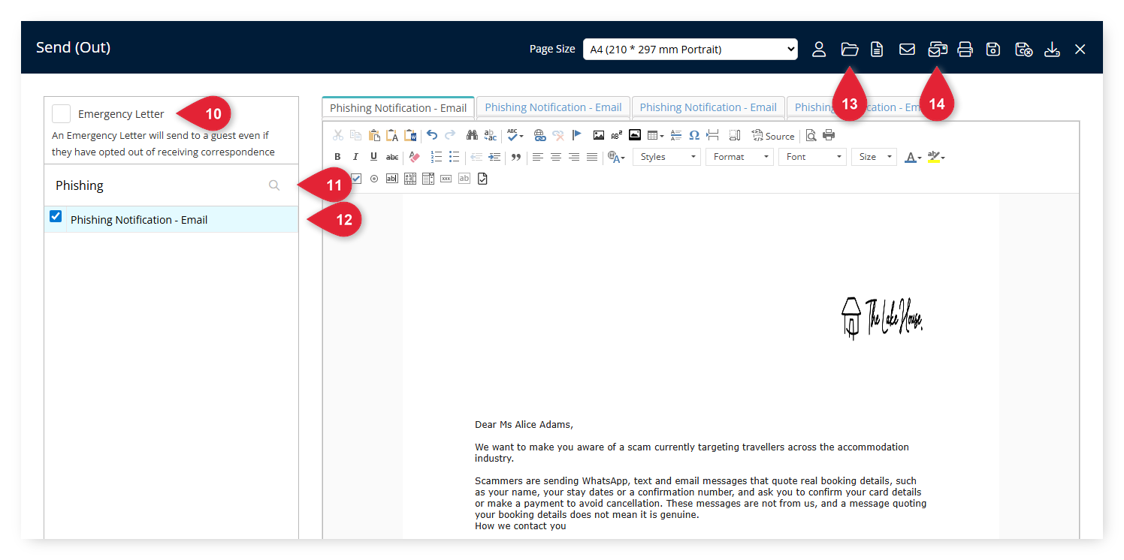Screen dimensions: 1124x560
Task: Open the Table insert dropdown
Action: point(655,135)
